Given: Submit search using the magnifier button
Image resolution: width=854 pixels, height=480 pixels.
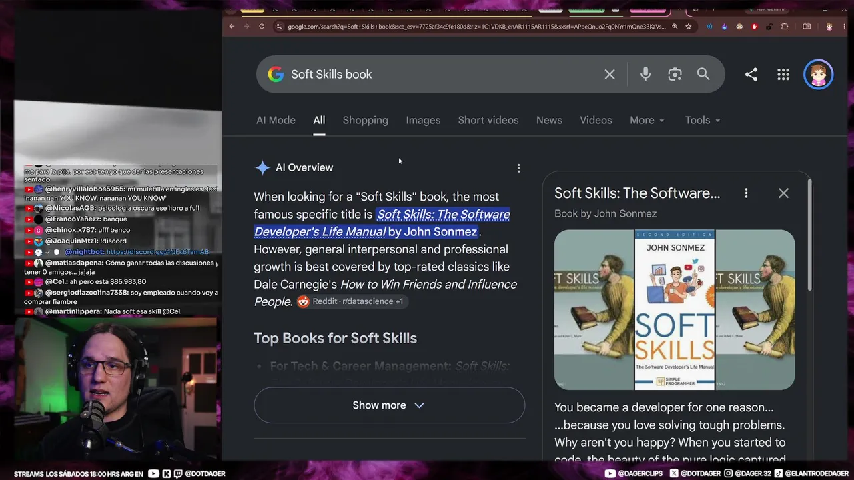Looking at the screenshot, I should tap(703, 74).
